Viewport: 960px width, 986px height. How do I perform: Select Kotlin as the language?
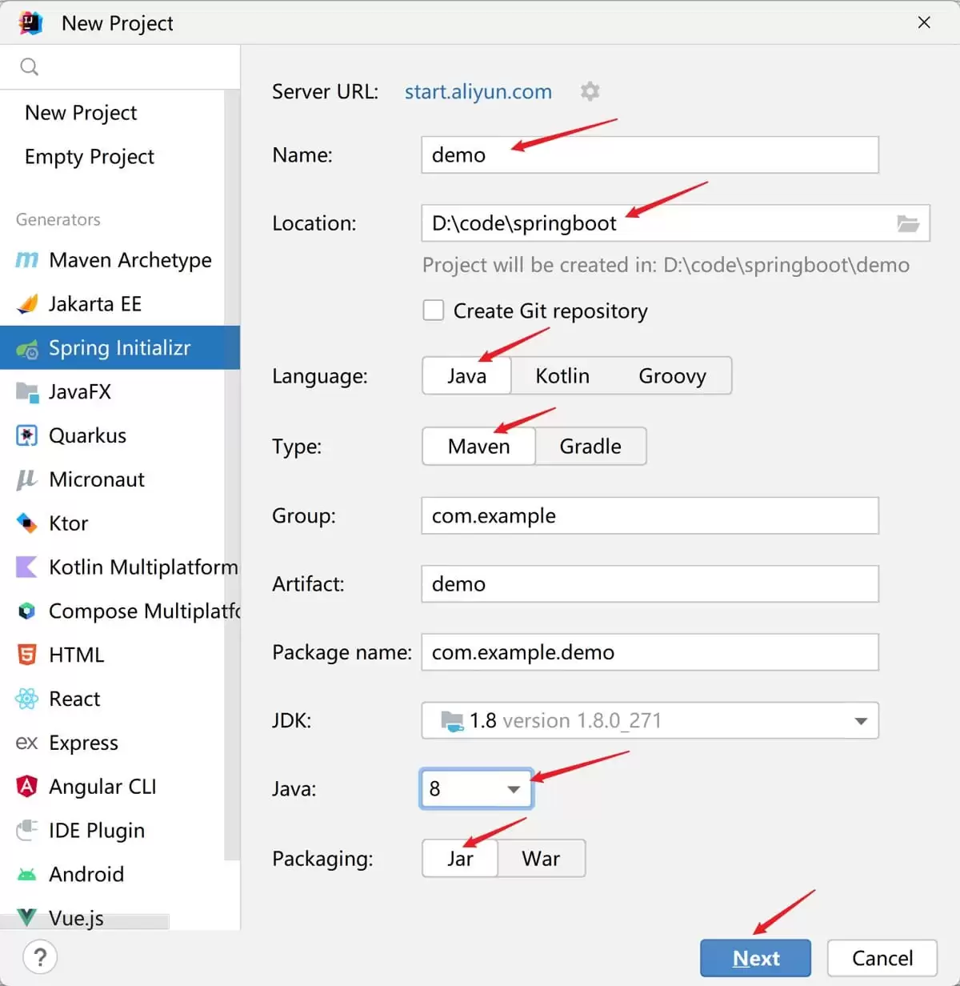point(562,376)
